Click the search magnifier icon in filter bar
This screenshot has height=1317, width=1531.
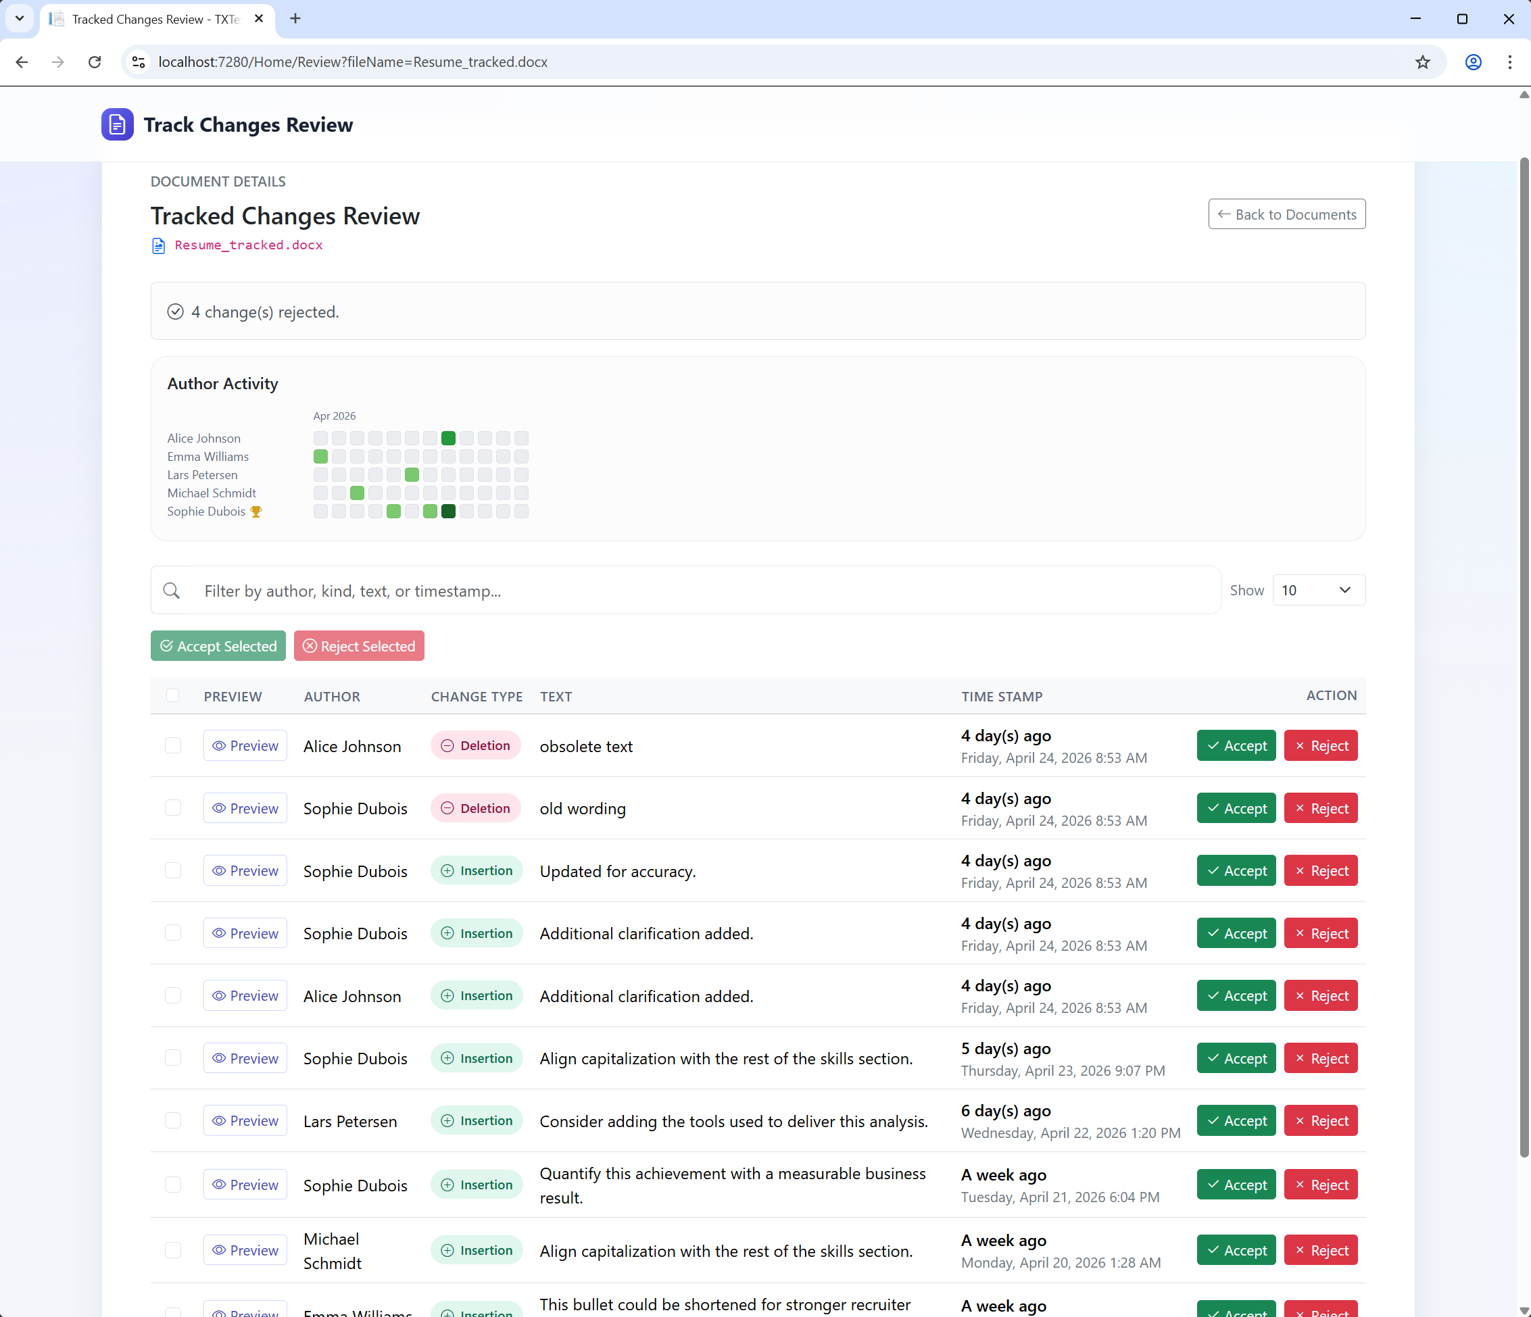[x=172, y=590]
